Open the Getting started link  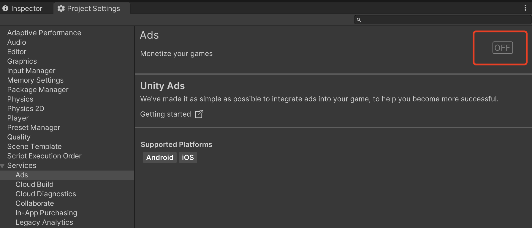165,114
